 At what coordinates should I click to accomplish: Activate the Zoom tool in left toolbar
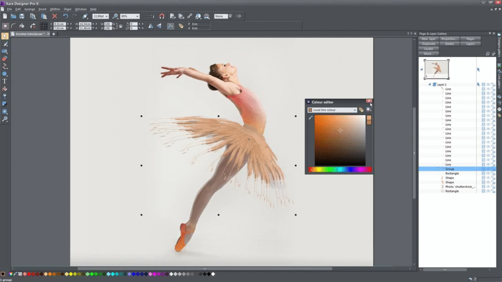pyautogui.click(x=5, y=119)
